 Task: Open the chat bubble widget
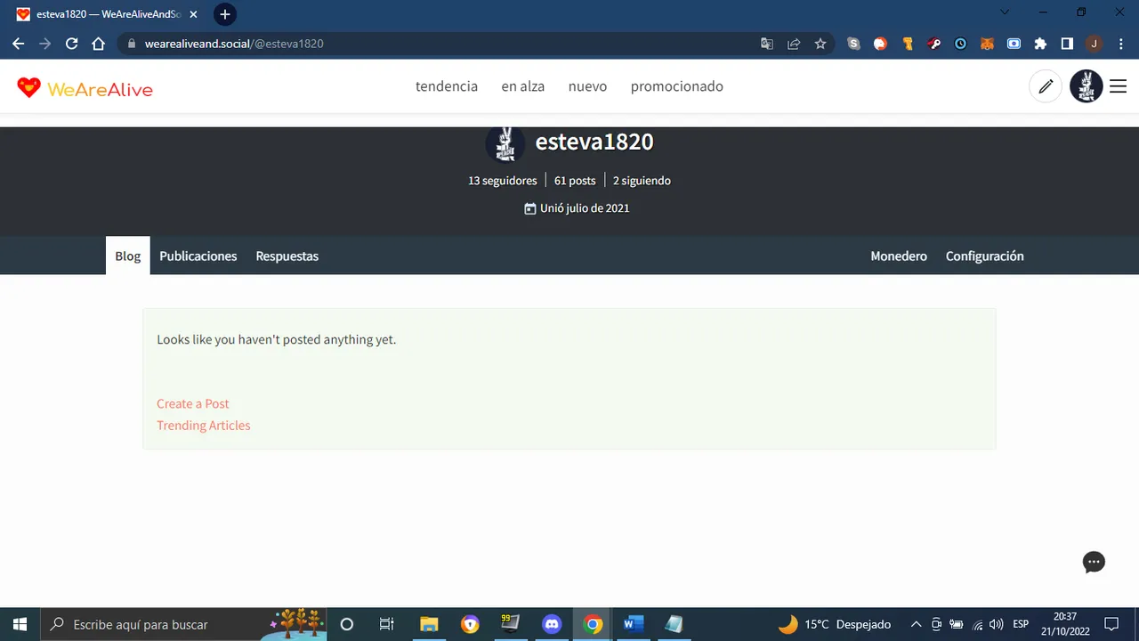click(1094, 562)
